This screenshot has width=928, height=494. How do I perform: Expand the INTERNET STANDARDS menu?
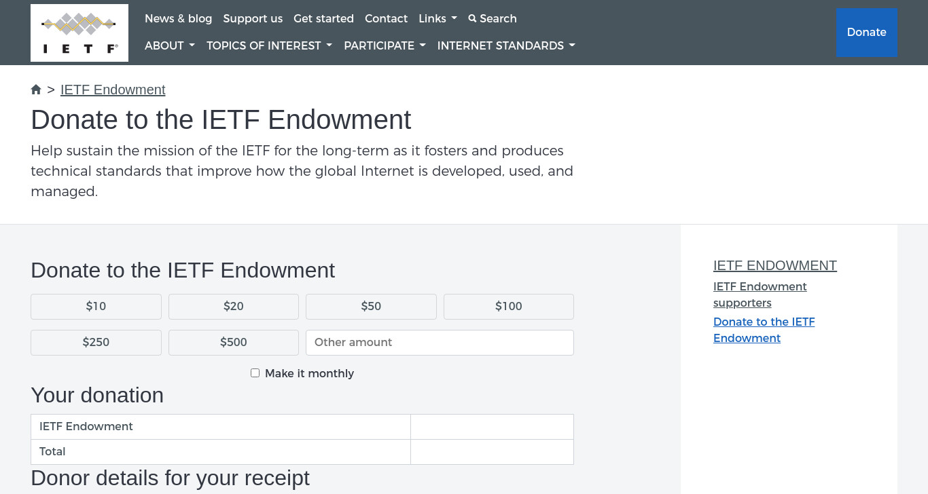coord(506,45)
